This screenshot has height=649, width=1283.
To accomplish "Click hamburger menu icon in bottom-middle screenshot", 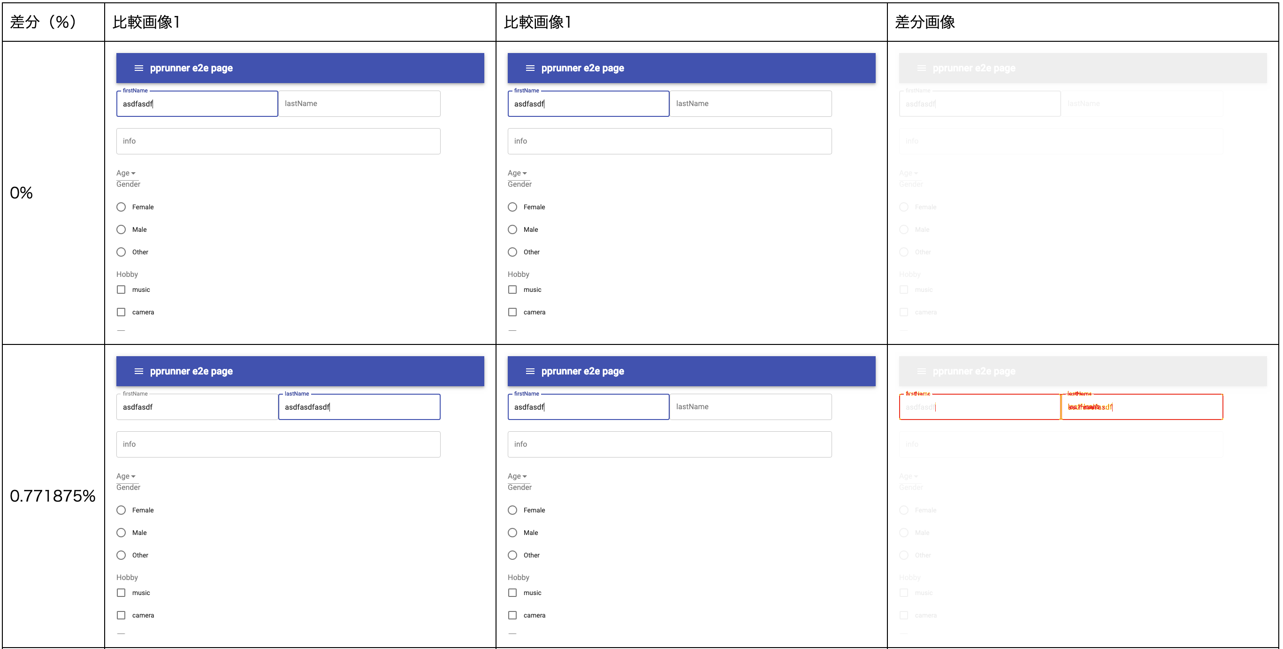I will (x=530, y=371).
